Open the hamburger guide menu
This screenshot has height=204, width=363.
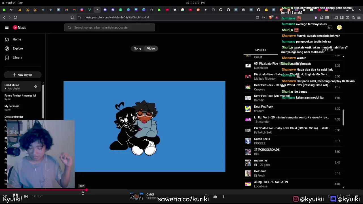[7, 27]
